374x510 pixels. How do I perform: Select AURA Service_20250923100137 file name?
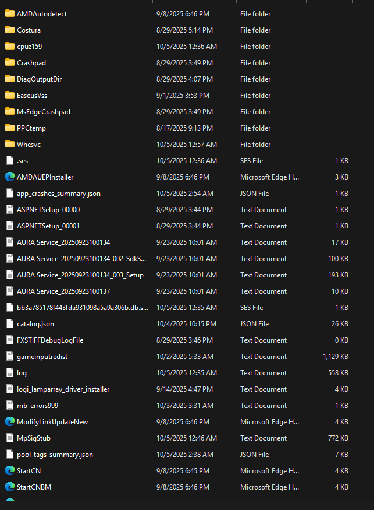[63, 291]
